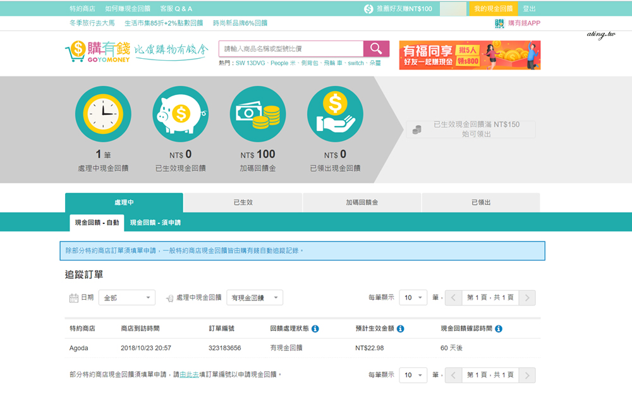Click info icon beside 現金回饋確認時間
The width and height of the screenshot is (632, 411).
499,329
